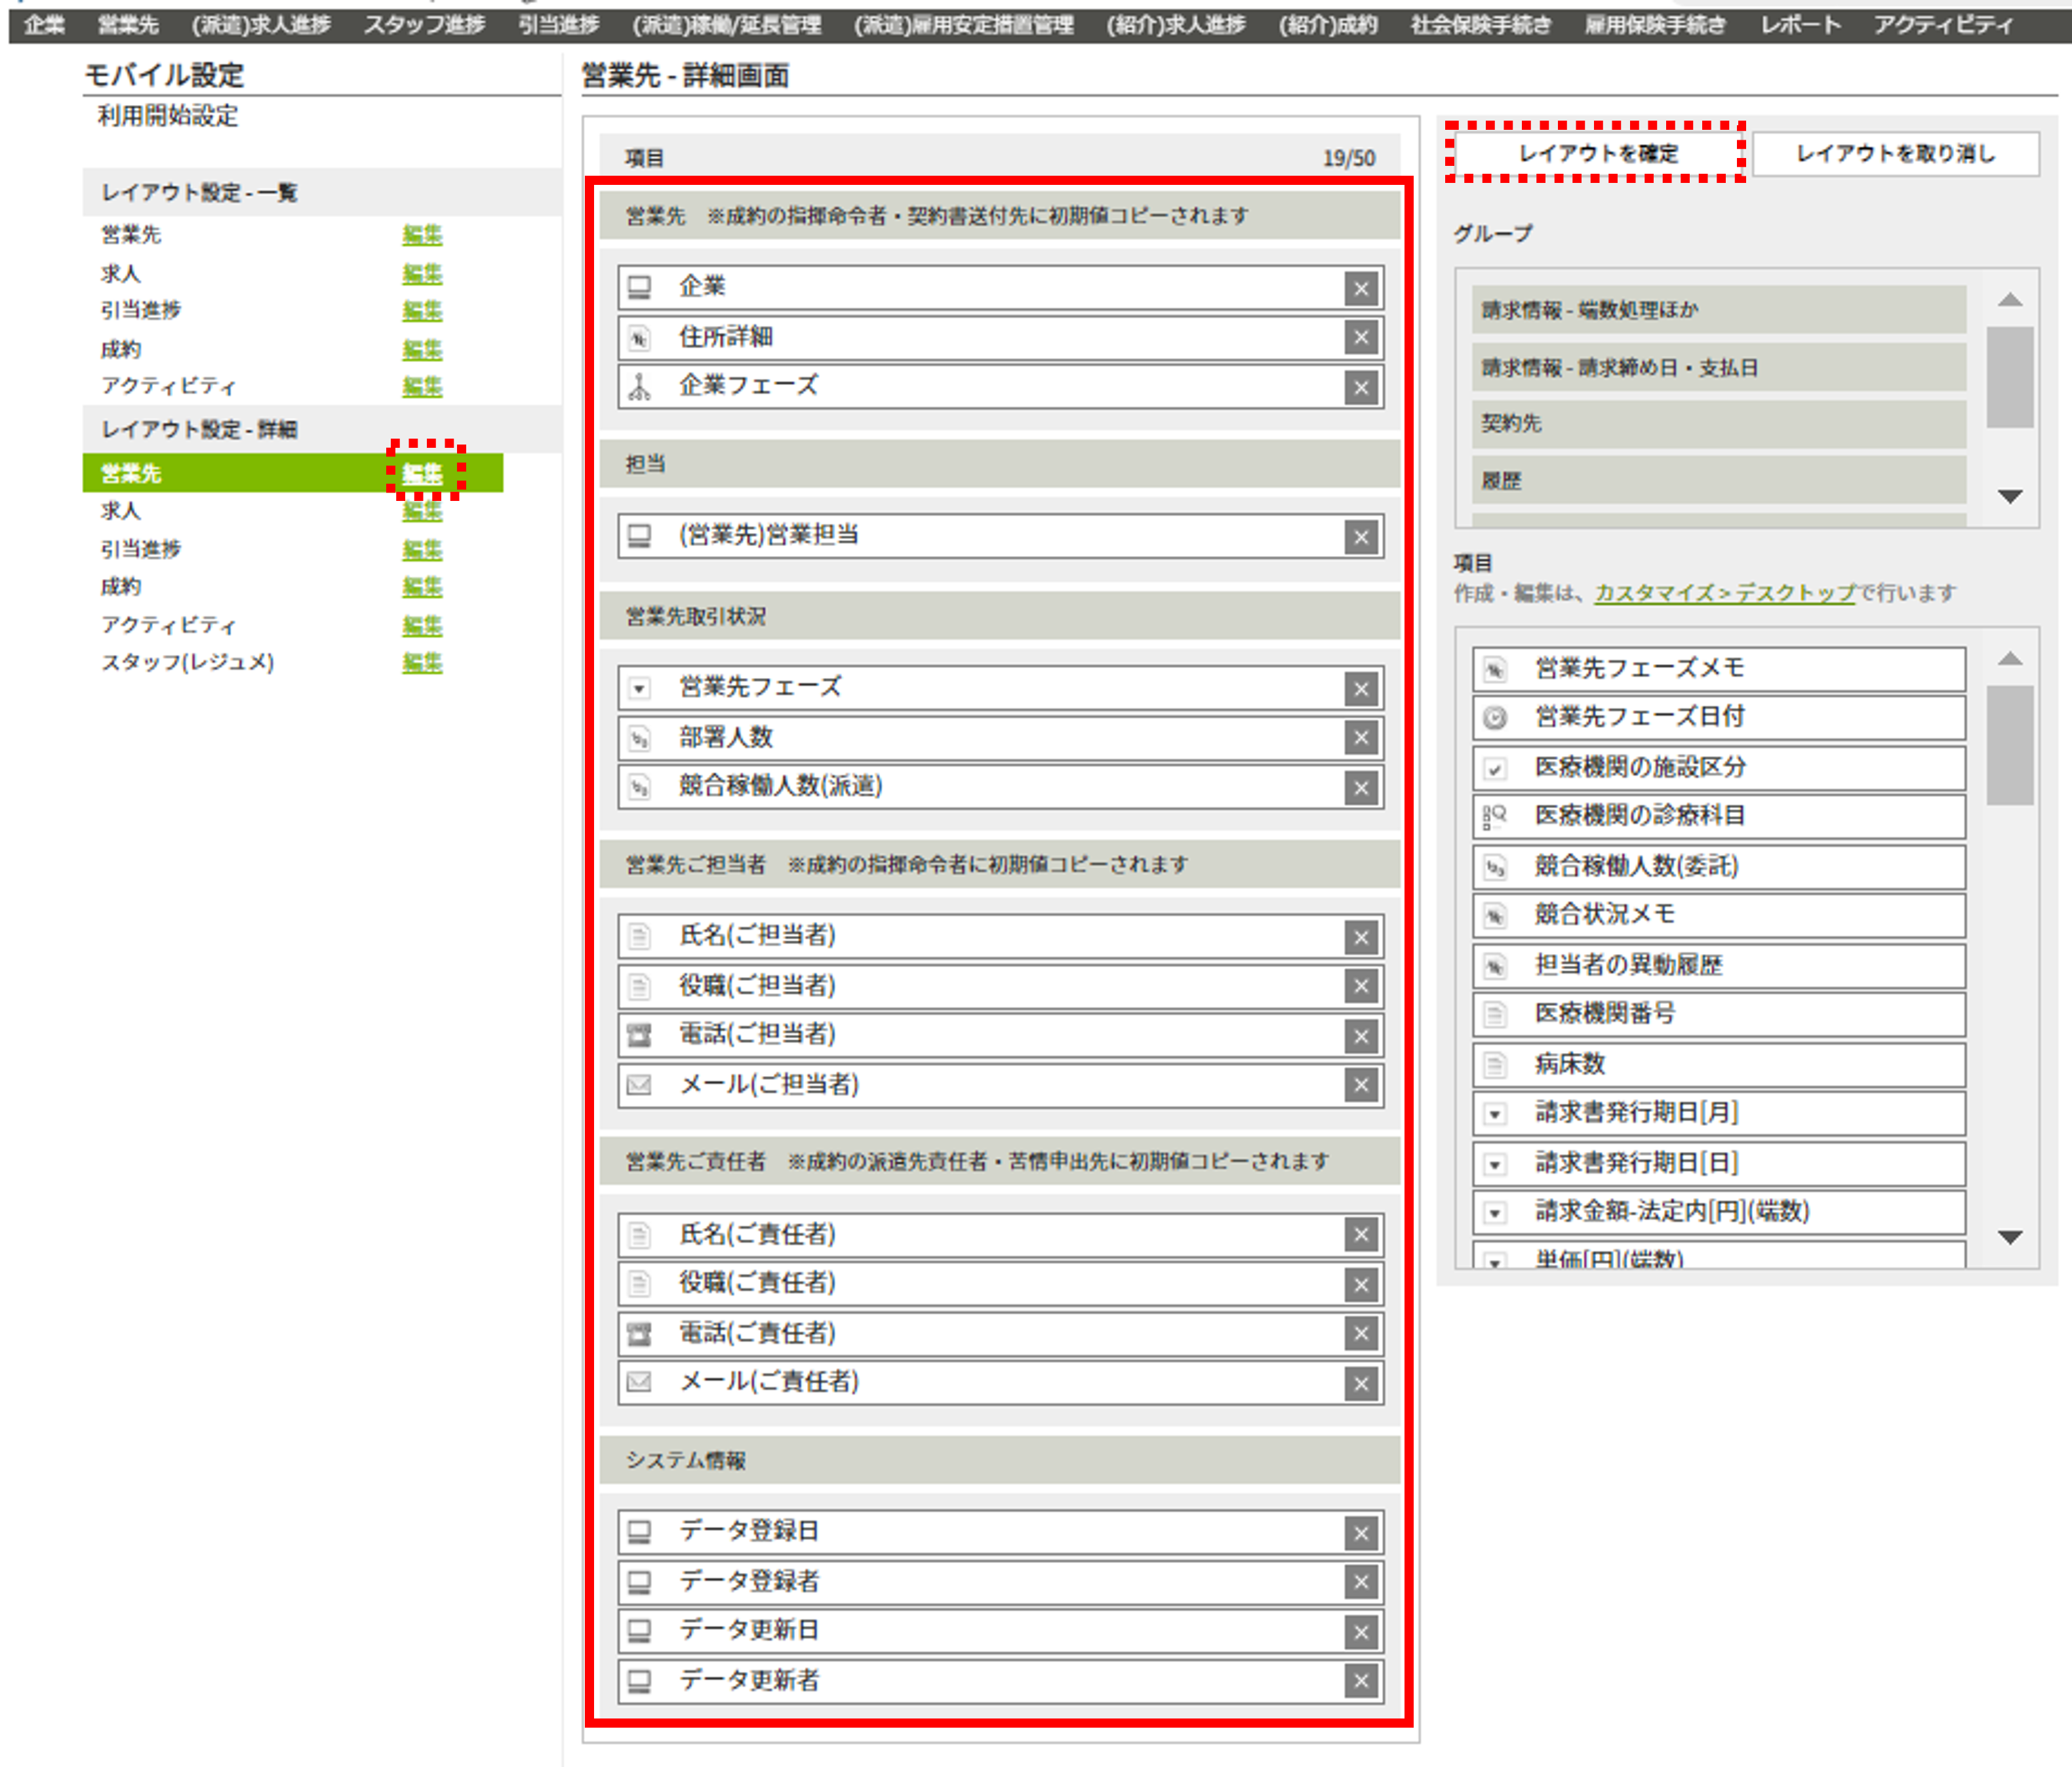The image size is (2072, 1767).
Task: Click the search-list icon of 医療機関の診療科目
Action: [1494, 817]
